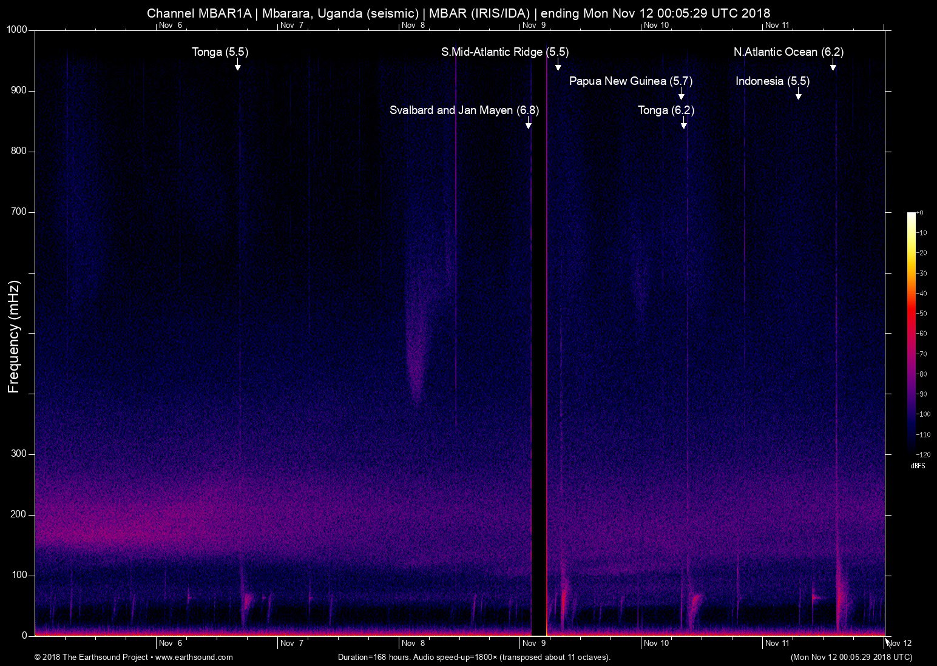Image resolution: width=937 pixels, height=666 pixels.
Task: Click the Nov 10 label on bottom timeline
Action: tap(656, 644)
